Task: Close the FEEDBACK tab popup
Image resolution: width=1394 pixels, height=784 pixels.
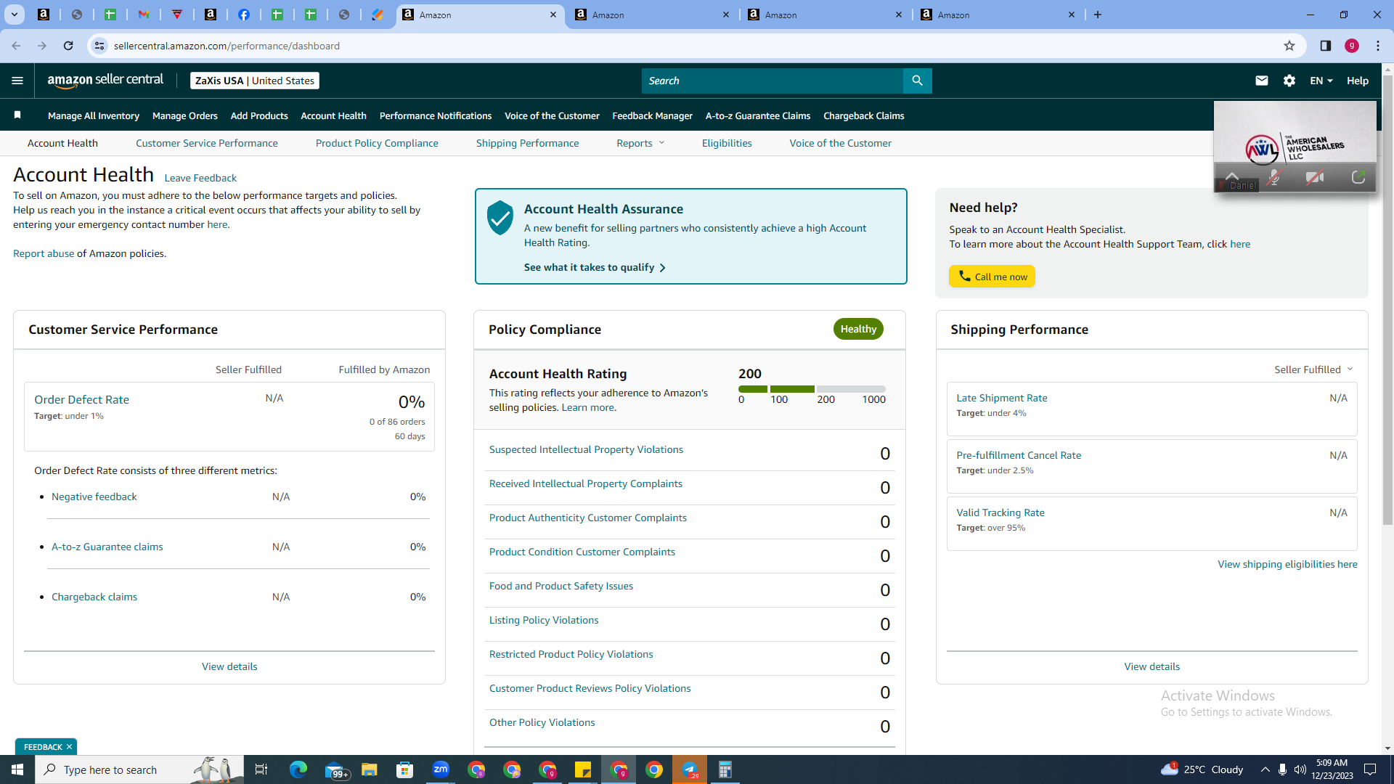Action: [69, 747]
